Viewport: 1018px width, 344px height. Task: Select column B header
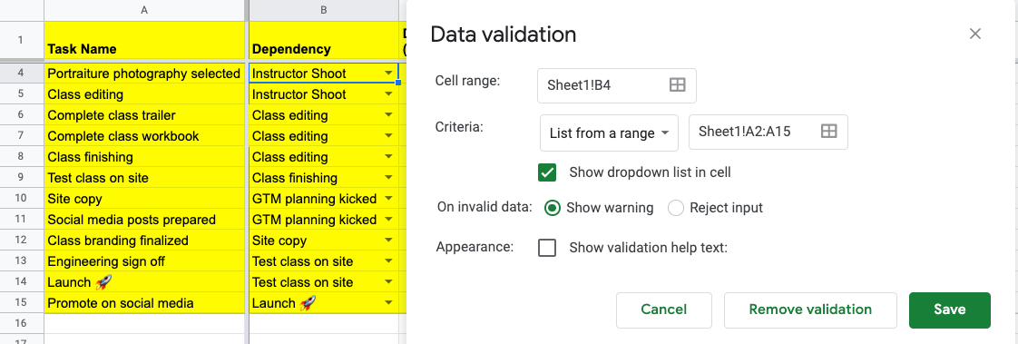point(323,10)
